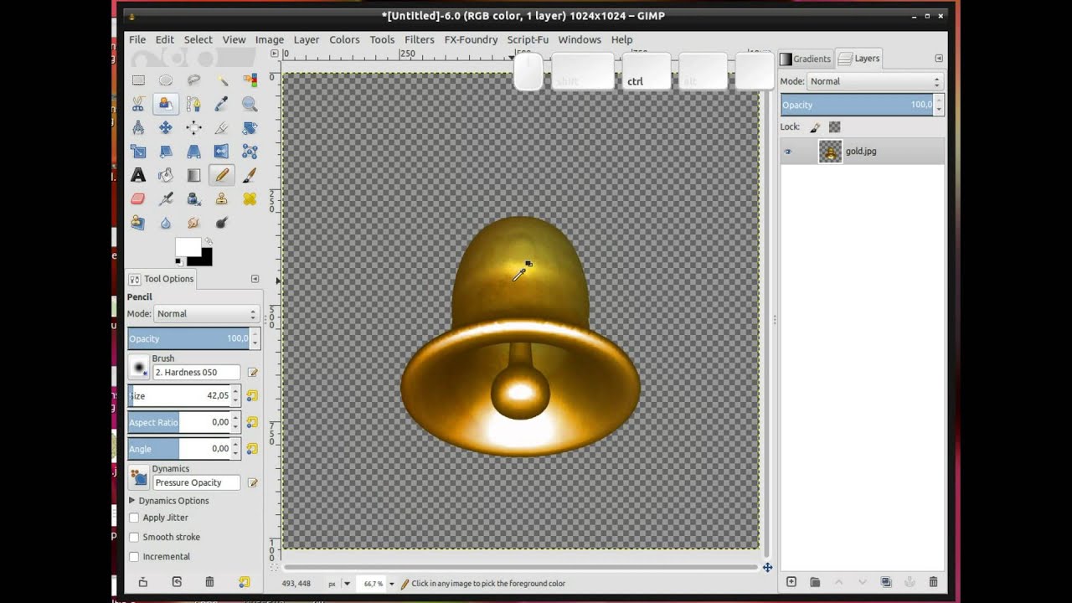Select the Dodge/Burn tool

pos(221,223)
